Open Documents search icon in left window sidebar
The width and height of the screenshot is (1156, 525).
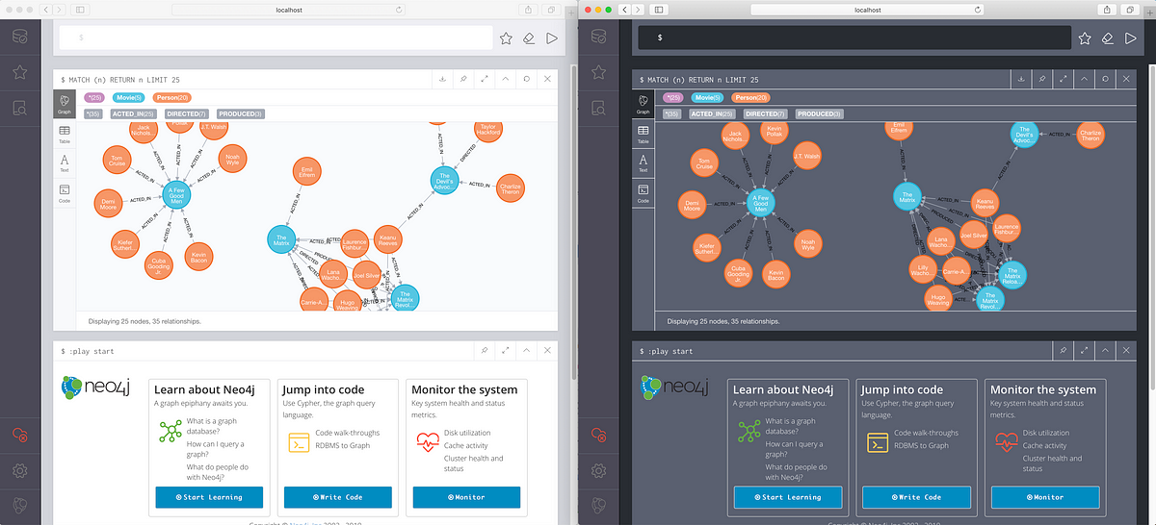[x=20, y=108]
